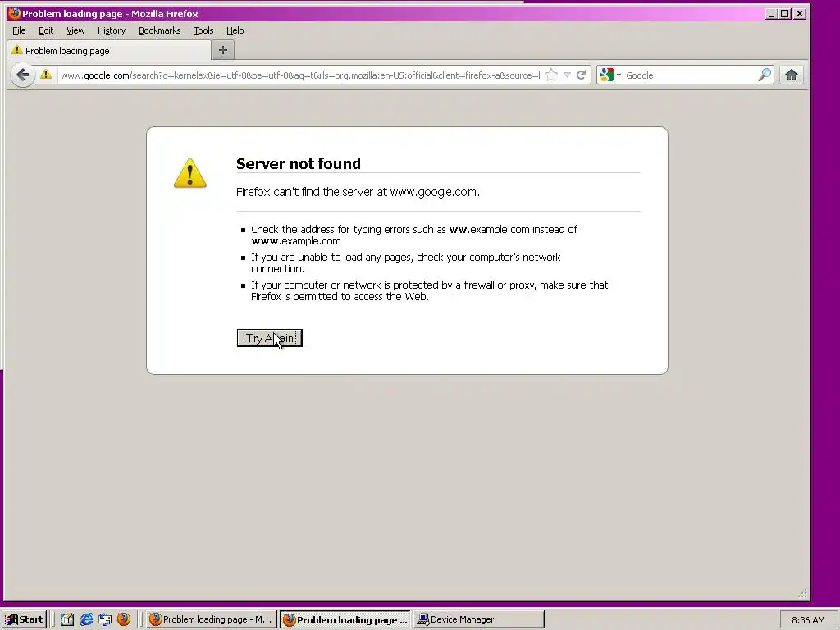Open the URL history dropdown arrow
This screenshot has height=630, width=840.
pos(567,75)
